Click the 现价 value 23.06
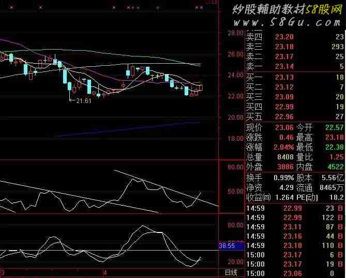Image resolution: width=346 pixels, height=278 pixels. [284, 127]
